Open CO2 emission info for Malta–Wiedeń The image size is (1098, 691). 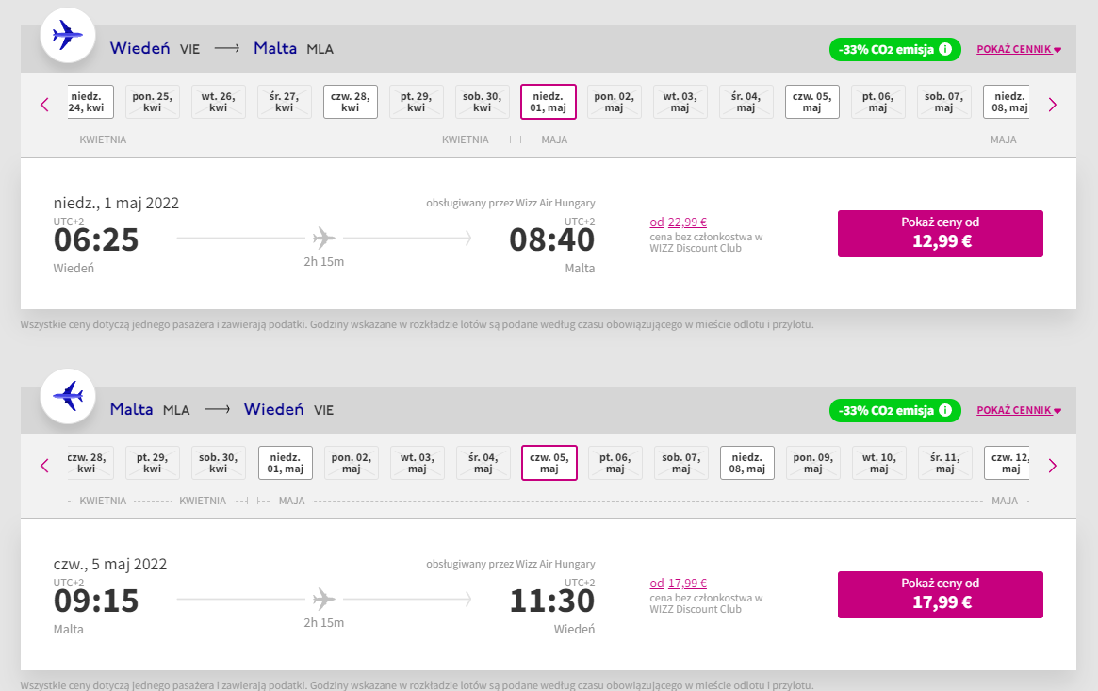coord(944,410)
